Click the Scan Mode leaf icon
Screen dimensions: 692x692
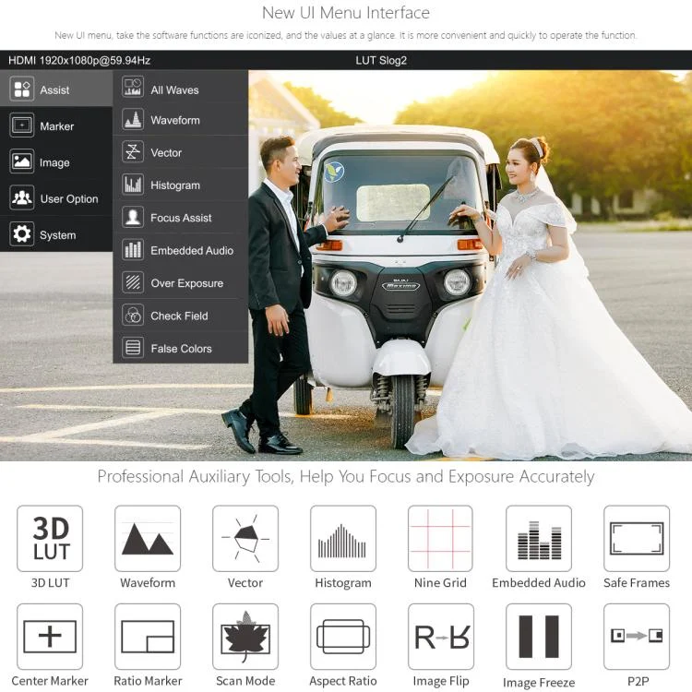click(245, 637)
